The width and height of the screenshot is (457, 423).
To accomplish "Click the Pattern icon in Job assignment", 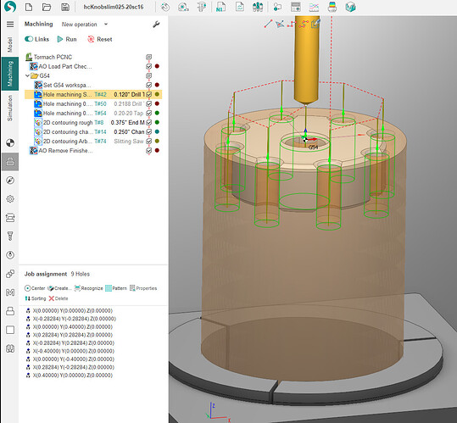I will 109,288.
